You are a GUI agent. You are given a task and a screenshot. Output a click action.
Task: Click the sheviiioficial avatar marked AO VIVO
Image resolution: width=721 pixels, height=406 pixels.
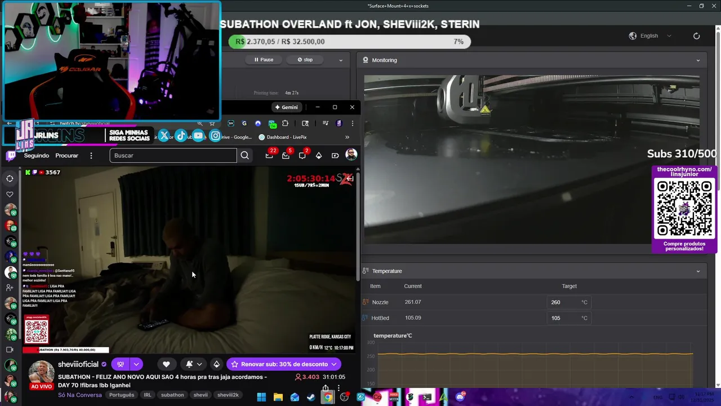(x=42, y=373)
